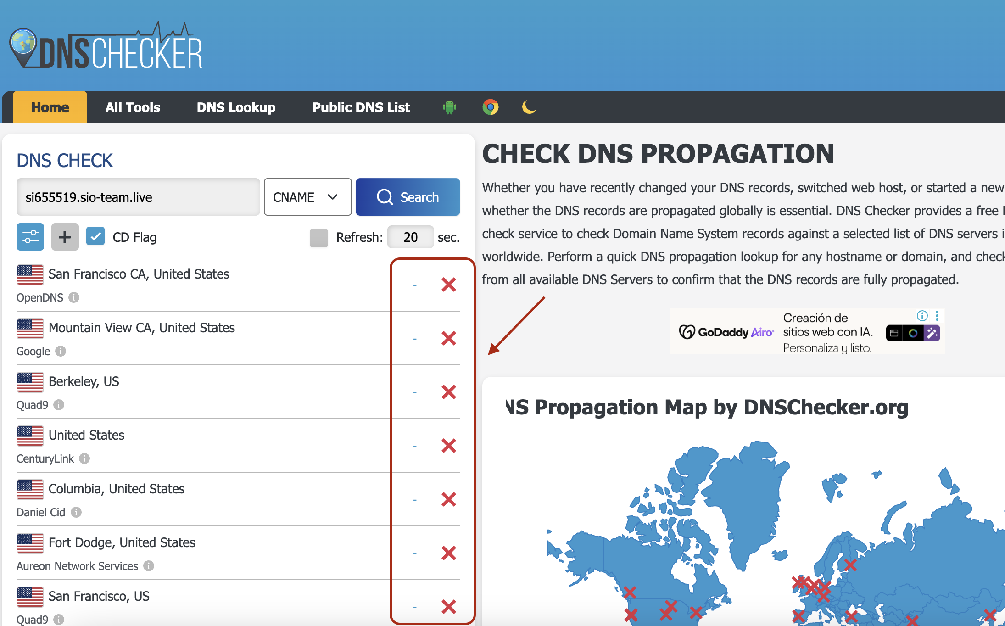This screenshot has height=626, width=1005.
Task: Click the DNSChecker logo
Action: tap(106, 48)
